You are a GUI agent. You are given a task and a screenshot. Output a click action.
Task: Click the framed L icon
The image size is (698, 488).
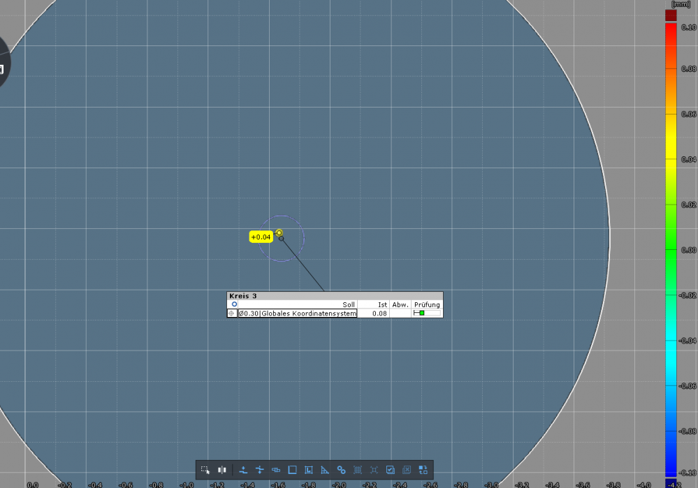(x=309, y=470)
